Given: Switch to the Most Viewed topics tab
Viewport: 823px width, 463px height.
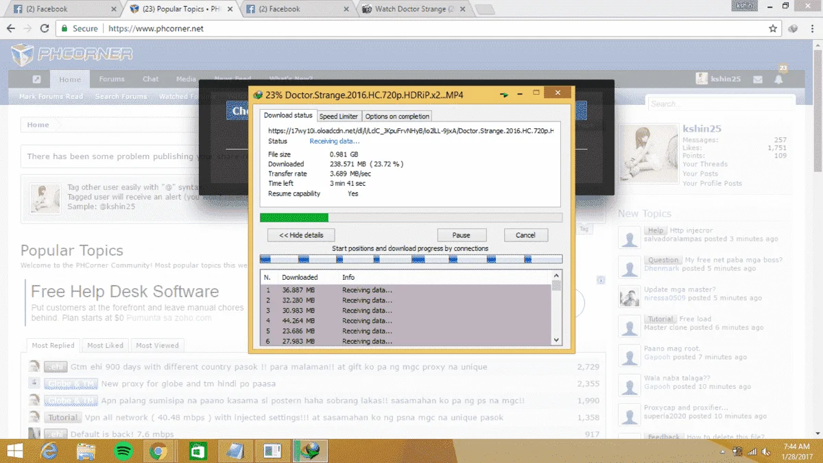Looking at the screenshot, I should pos(157,346).
